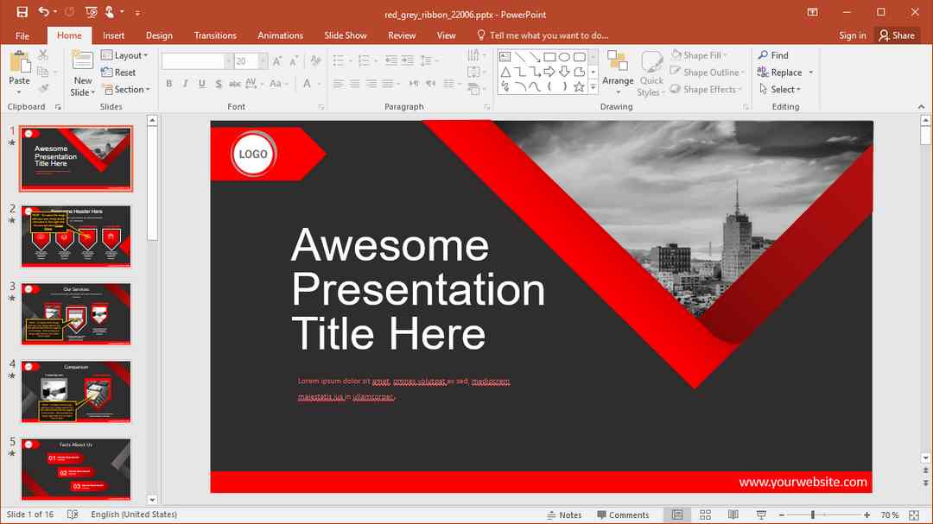Adjust the zoom slider handle
The width and height of the screenshot is (933, 524).
coord(812,515)
